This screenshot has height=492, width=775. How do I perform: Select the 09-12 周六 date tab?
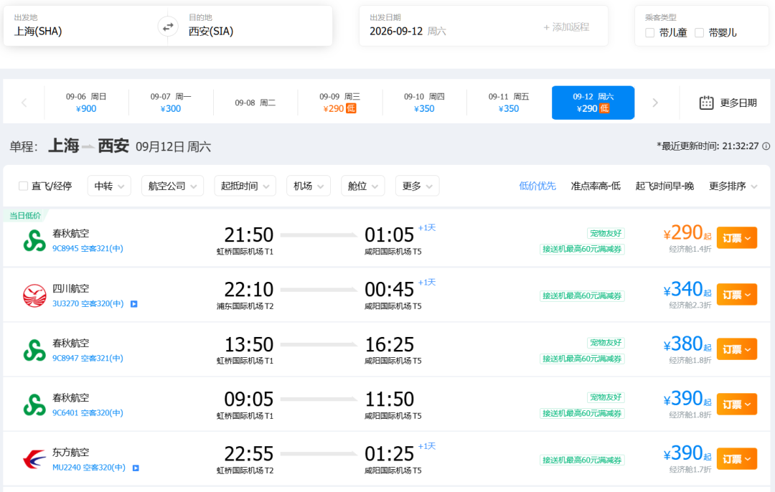coord(593,103)
